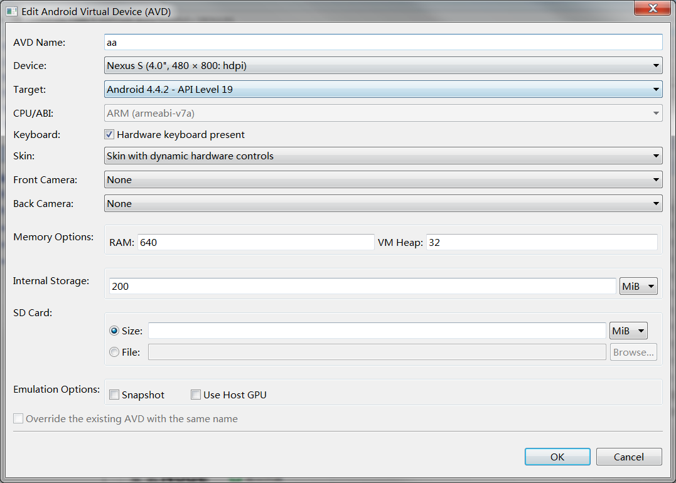Click the SD Card File path field
Screen dimensions: 676x483
(377, 352)
